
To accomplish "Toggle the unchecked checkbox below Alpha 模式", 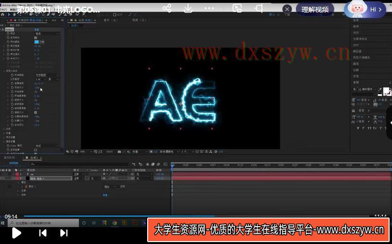I will click(36, 150).
